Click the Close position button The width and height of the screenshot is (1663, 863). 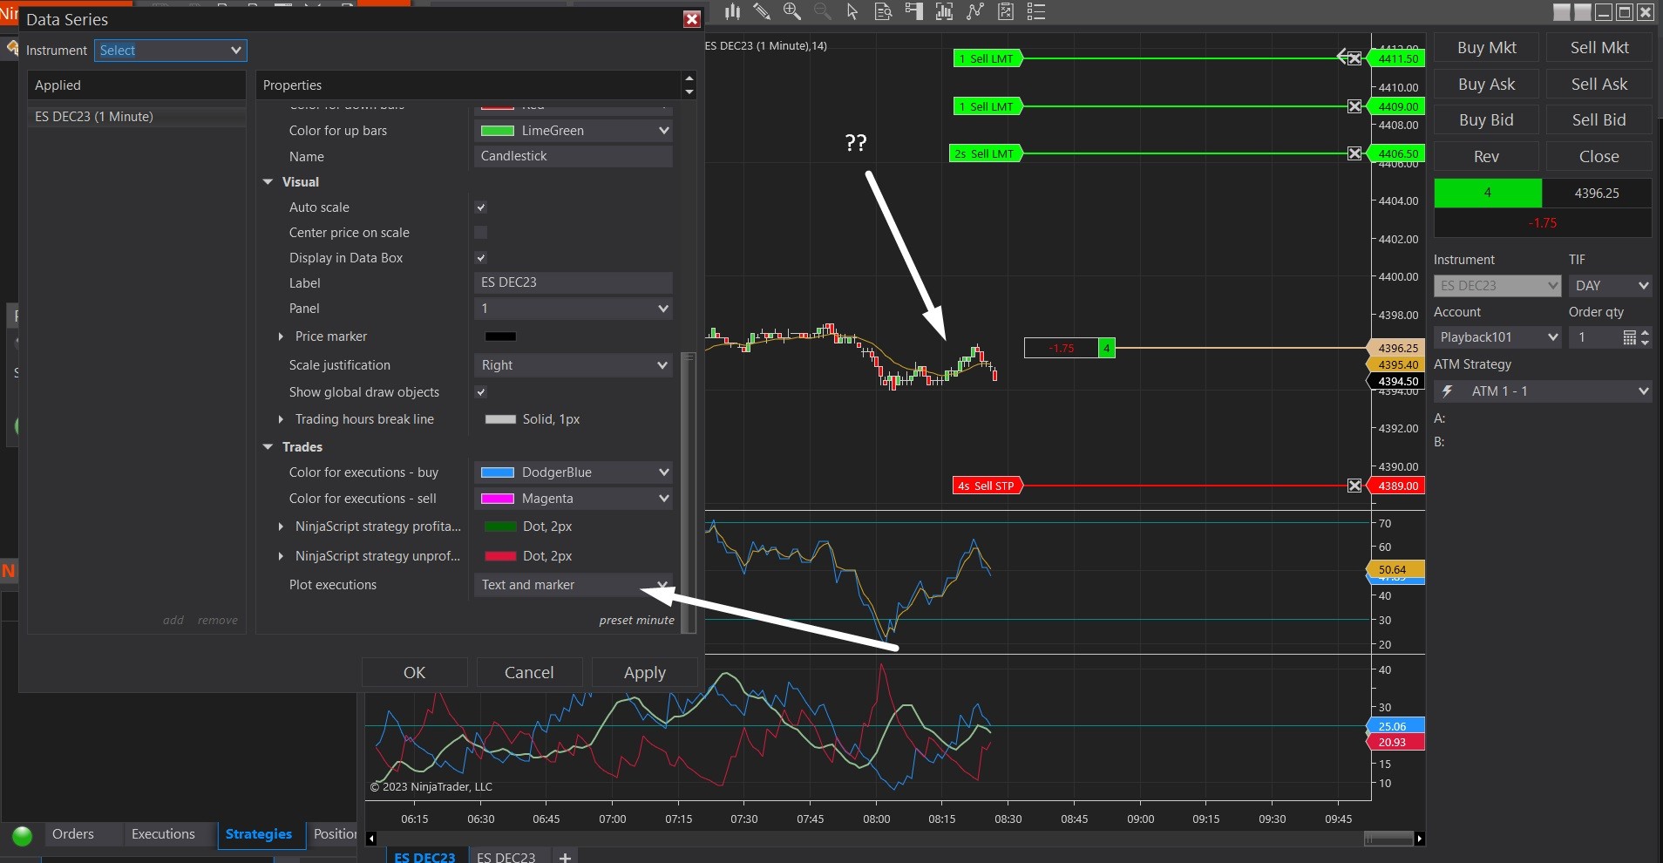pos(1599,157)
